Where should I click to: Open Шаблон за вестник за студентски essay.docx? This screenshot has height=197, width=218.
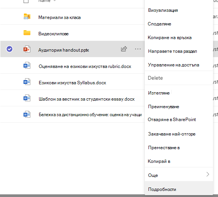click(x=87, y=99)
